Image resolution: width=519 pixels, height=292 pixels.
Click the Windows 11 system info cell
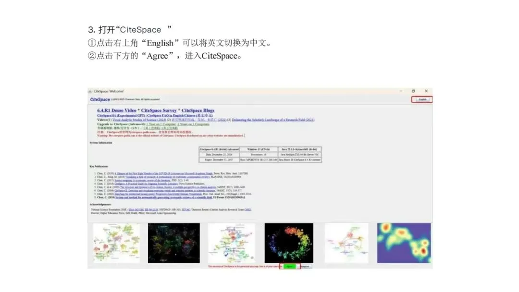coord(259,149)
